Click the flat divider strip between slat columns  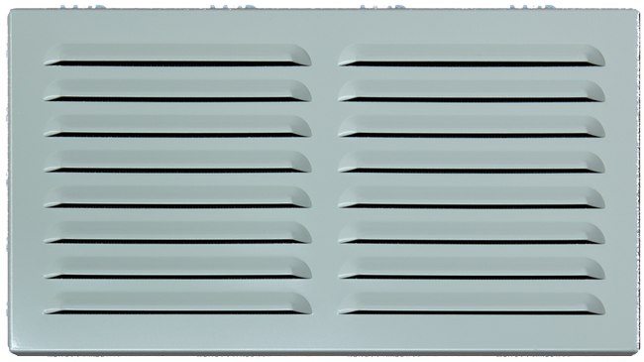[324, 179]
